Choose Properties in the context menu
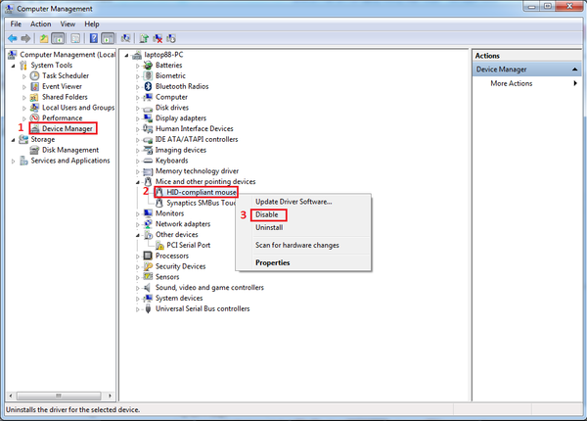The image size is (587, 421). pyautogui.click(x=273, y=262)
